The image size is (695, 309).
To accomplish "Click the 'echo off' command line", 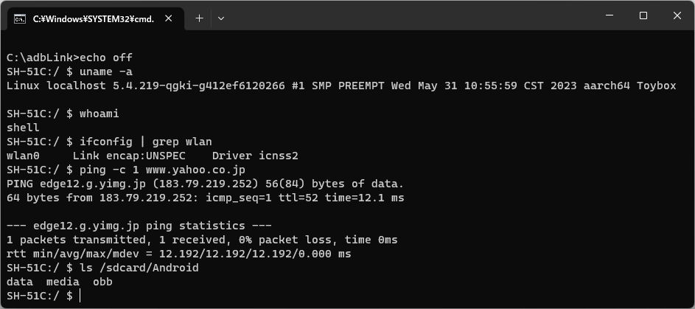I will (x=69, y=58).
